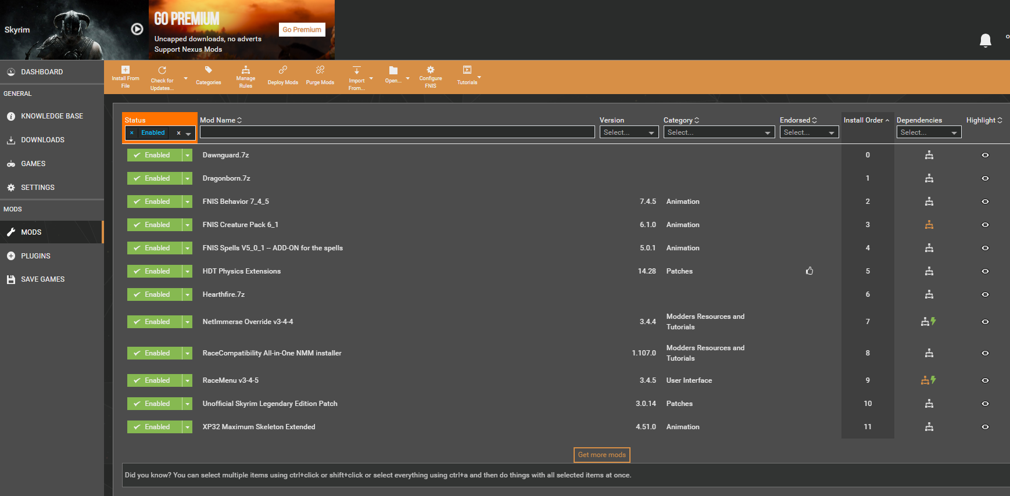Open the Endorsed filter dropdown

[x=809, y=132]
